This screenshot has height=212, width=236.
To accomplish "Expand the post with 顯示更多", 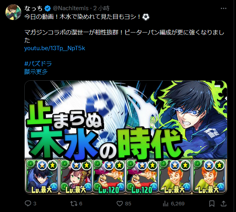I will [x=36, y=72].
